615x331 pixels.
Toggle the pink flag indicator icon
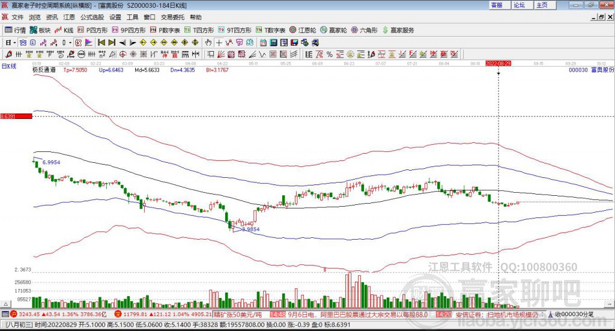89,43
